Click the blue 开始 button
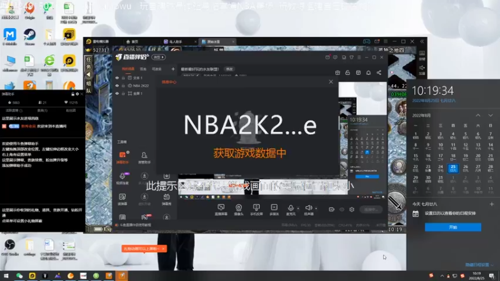 point(452,227)
